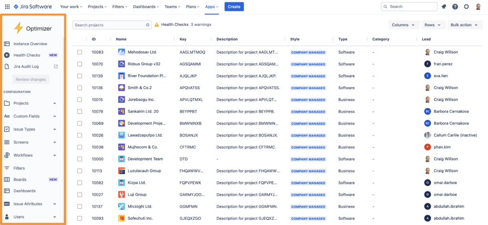Open the user profile avatar
Viewport: 488px width, 225px height.
(x=478, y=7)
